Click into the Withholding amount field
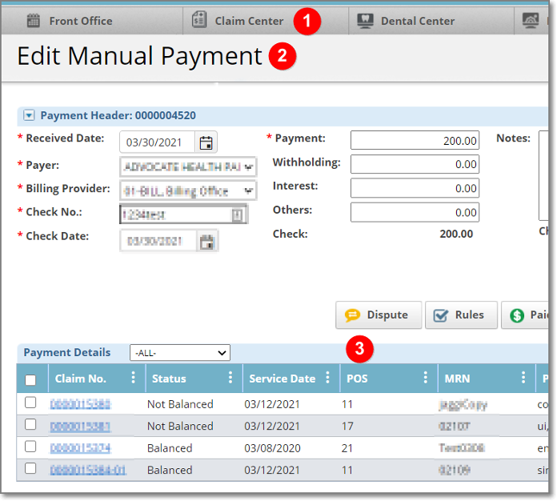557x501 pixels. 415,164
